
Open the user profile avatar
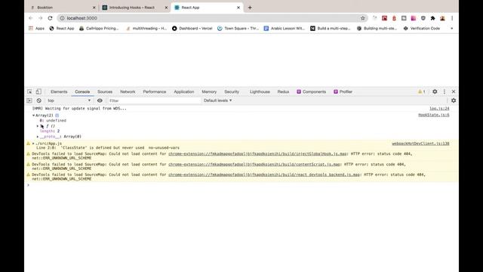442,18
